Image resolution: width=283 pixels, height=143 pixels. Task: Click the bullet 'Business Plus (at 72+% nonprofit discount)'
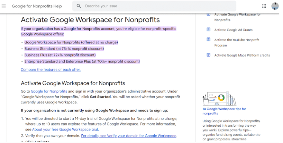pos(60,55)
